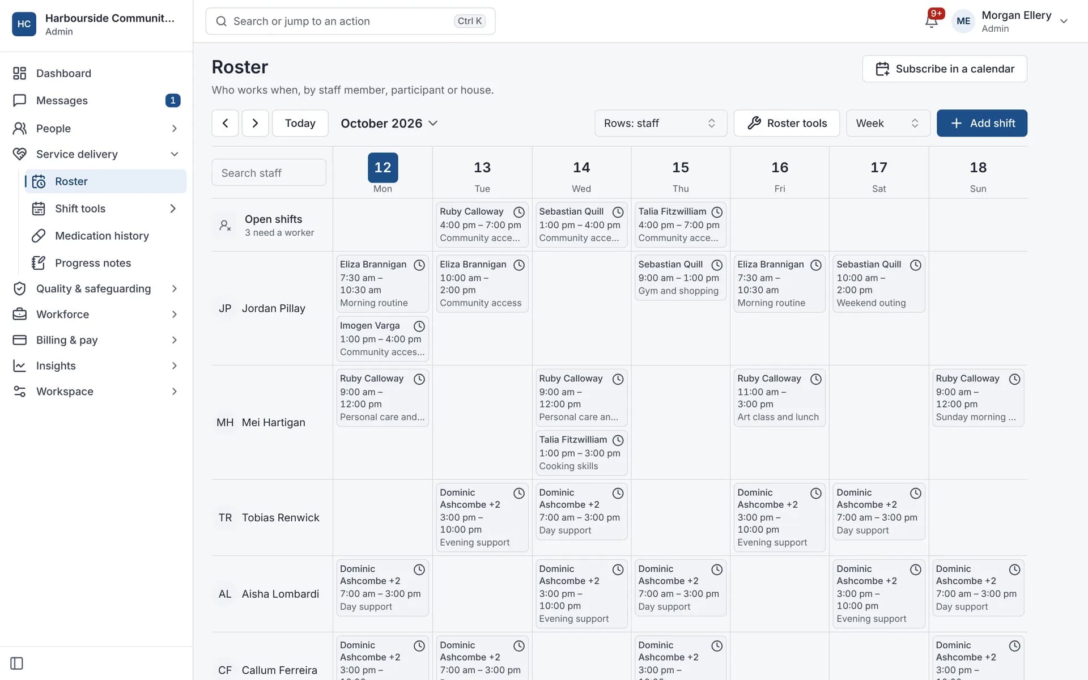1088x680 pixels.
Task: Click the Messages speech bubble icon
Action: click(20, 100)
